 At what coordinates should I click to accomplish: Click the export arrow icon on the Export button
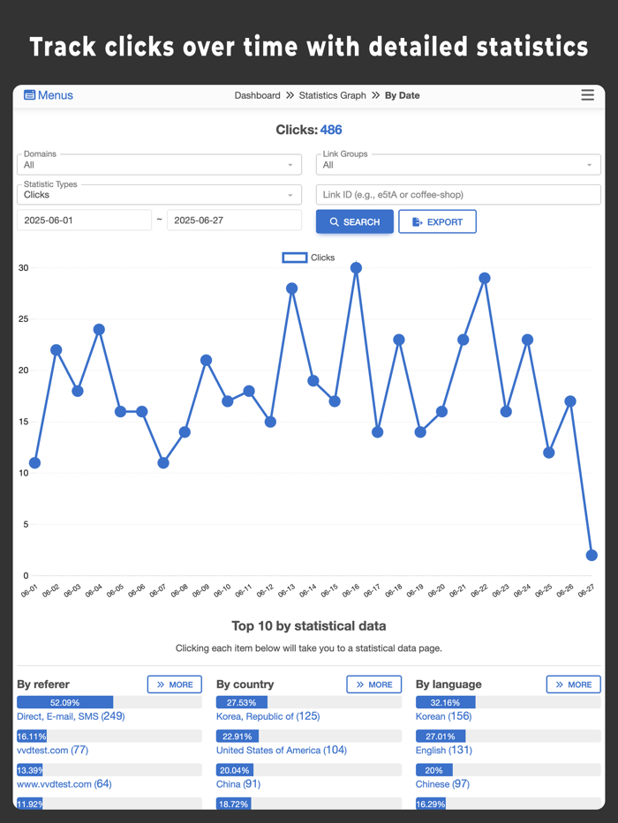tap(417, 221)
